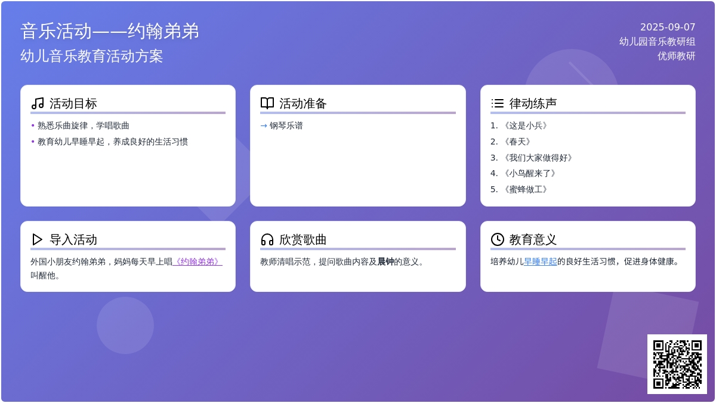The image size is (716, 403).
Task: Click the 导入活动 heading
Action: tap(73, 239)
